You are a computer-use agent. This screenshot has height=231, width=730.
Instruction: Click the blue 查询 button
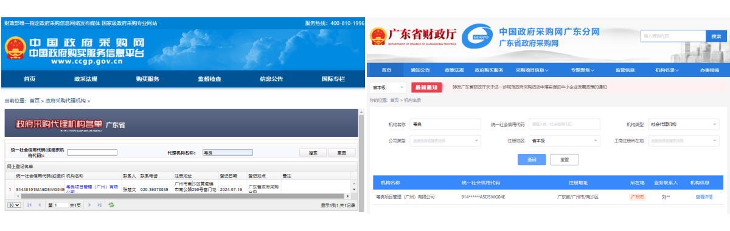pyautogui.click(x=531, y=159)
